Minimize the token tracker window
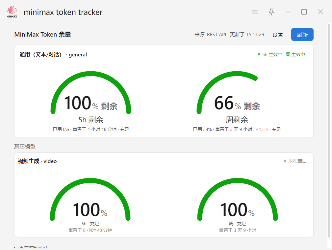Viewport: 332px width, 250px height. pos(288,12)
